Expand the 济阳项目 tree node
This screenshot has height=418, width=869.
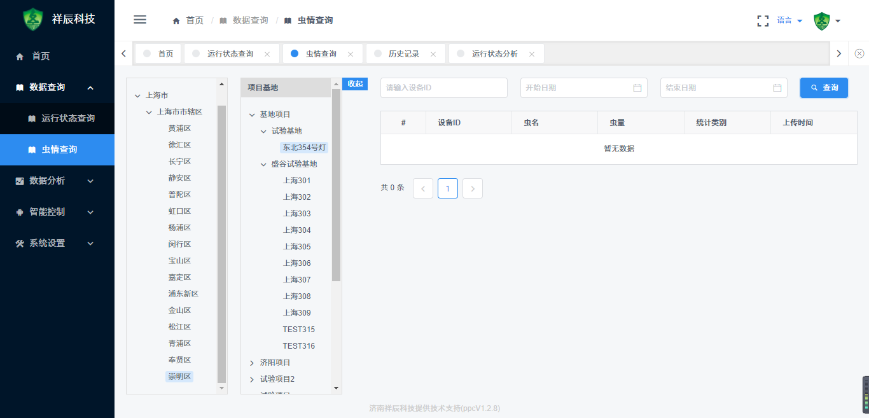coord(252,363)
